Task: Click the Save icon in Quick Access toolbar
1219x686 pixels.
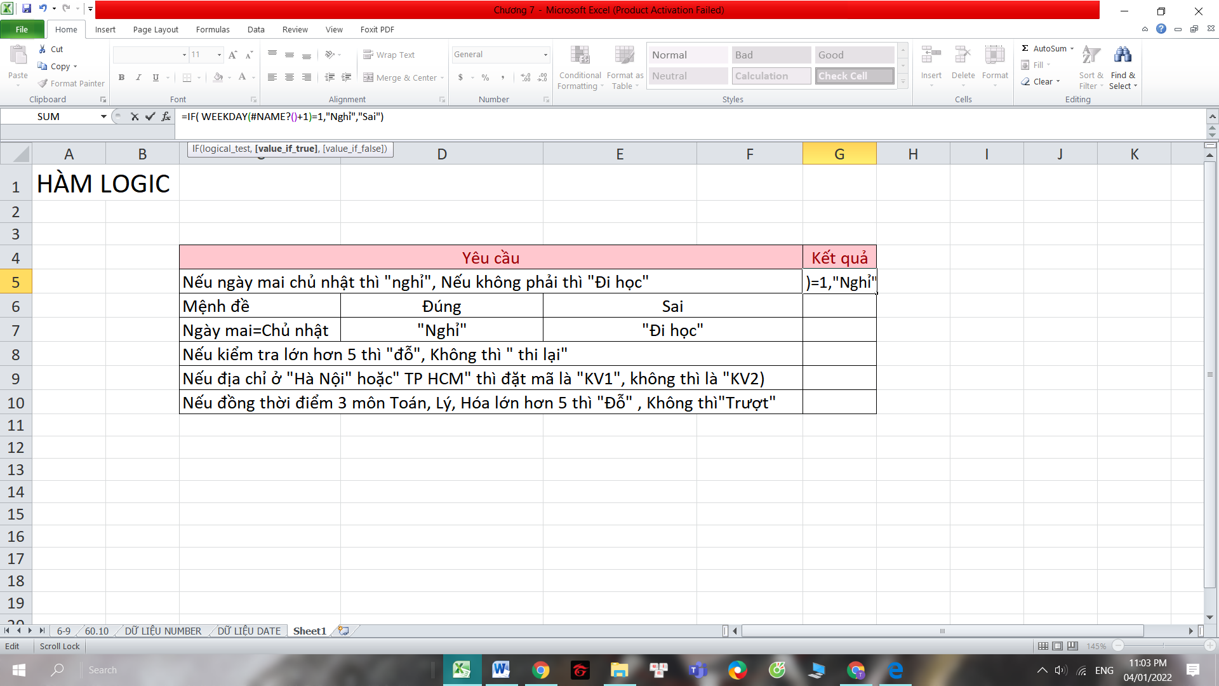Action: 27,9
